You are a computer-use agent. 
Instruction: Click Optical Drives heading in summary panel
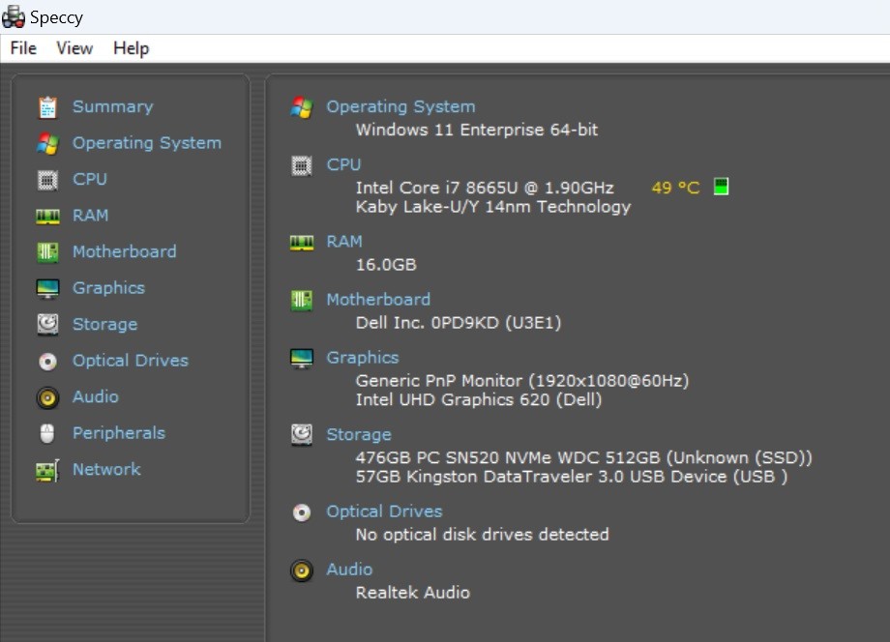(384, 511)
